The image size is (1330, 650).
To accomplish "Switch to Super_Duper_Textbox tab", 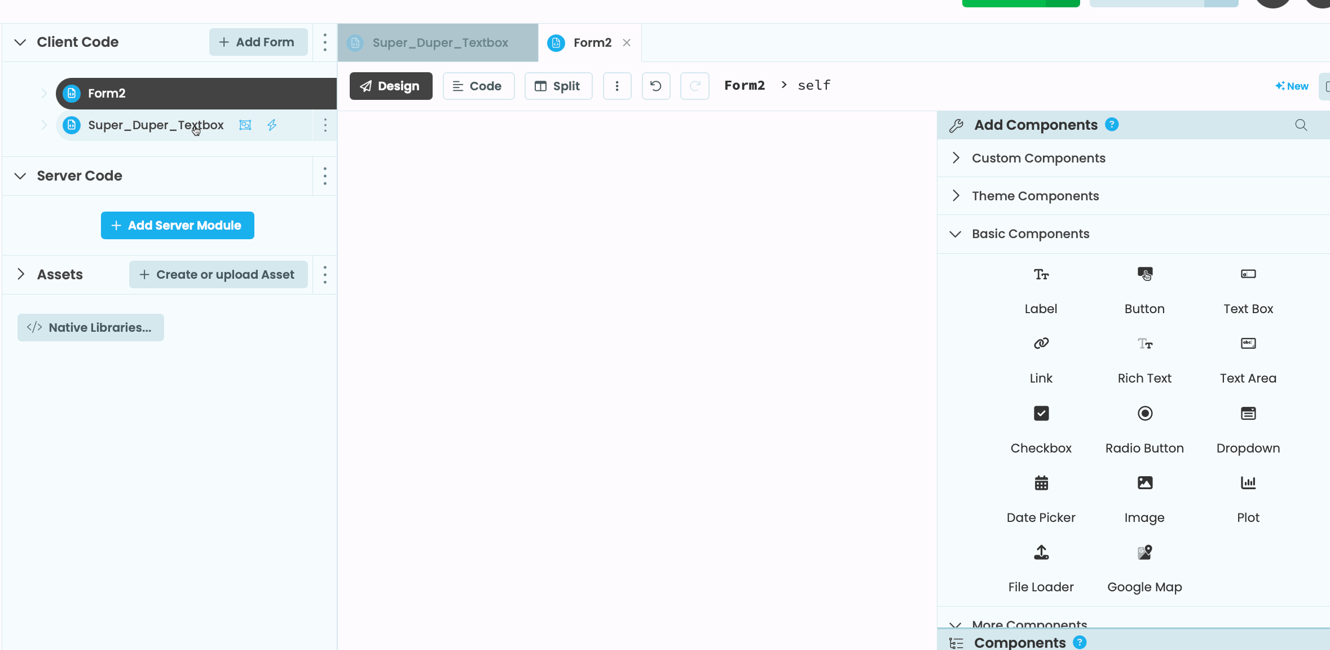I will click(x=438, y=43).
